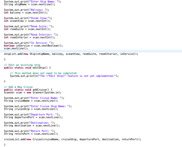Image resolution: width=182 pixels, height=147 pixels.
Task: Click the 'Departure Port: ' print statement
Action: coord(32,114)
